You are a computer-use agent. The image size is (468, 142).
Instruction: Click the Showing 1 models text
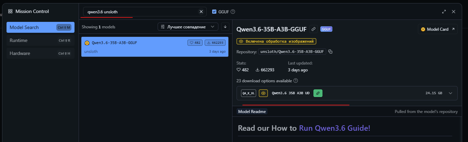(x=99, y=27)
